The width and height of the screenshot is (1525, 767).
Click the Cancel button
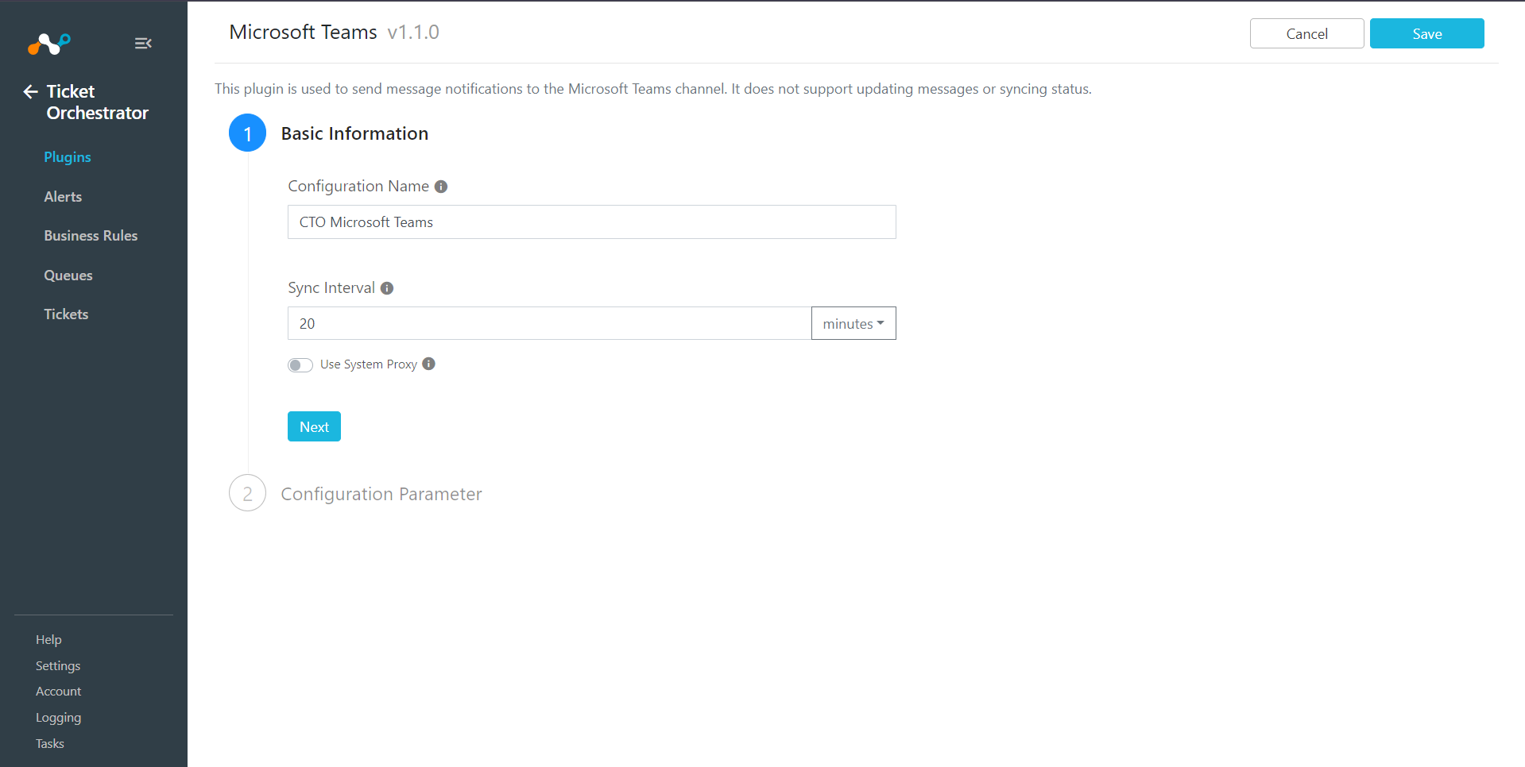1306,33
